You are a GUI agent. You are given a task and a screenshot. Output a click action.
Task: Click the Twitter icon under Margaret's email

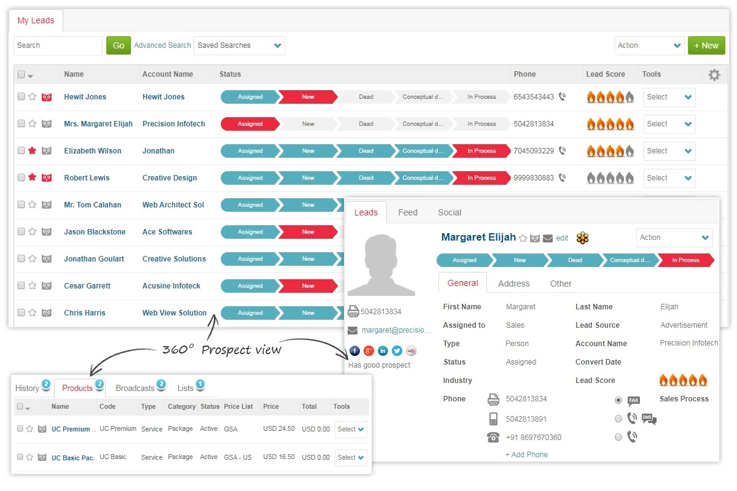tap(397, 351)
